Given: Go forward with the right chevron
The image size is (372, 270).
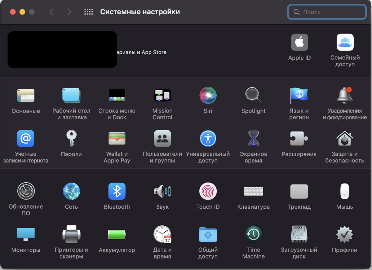Looking at the screenshot, I should tap(69, 12).
